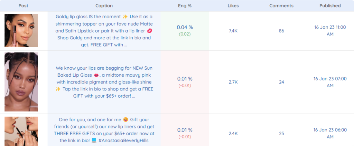Open the Sun Baked Lip Gloss post thumbnail

[x=21, y=82]
